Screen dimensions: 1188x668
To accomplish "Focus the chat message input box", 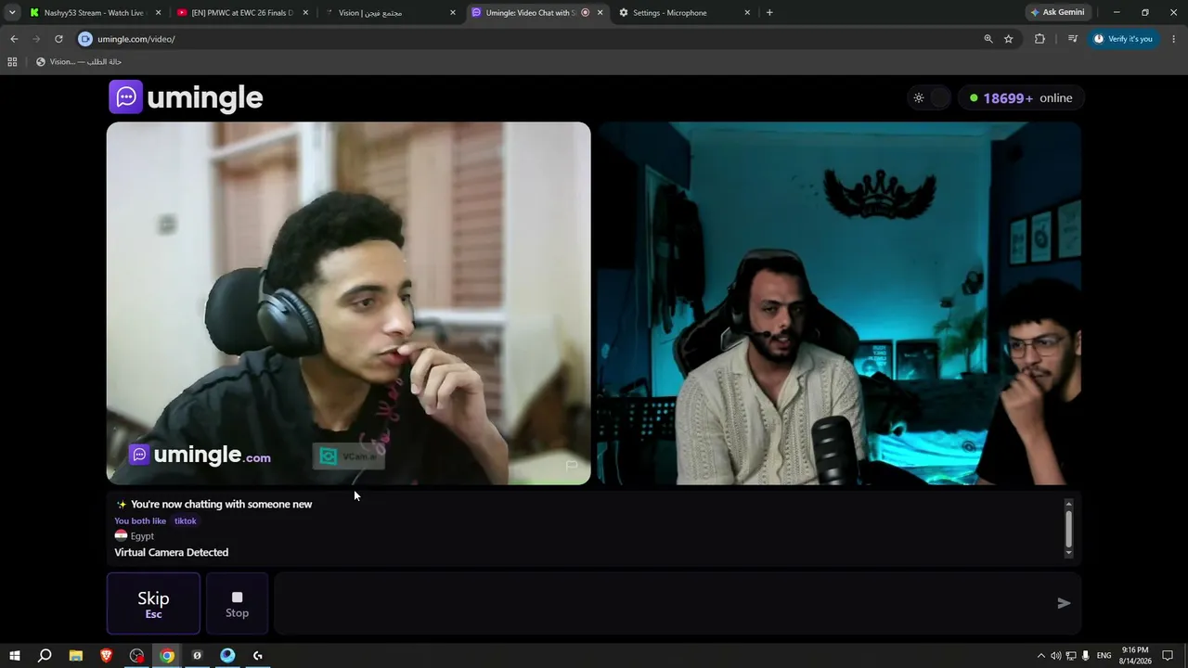I will pyautogui.click(x=664, y=603).
